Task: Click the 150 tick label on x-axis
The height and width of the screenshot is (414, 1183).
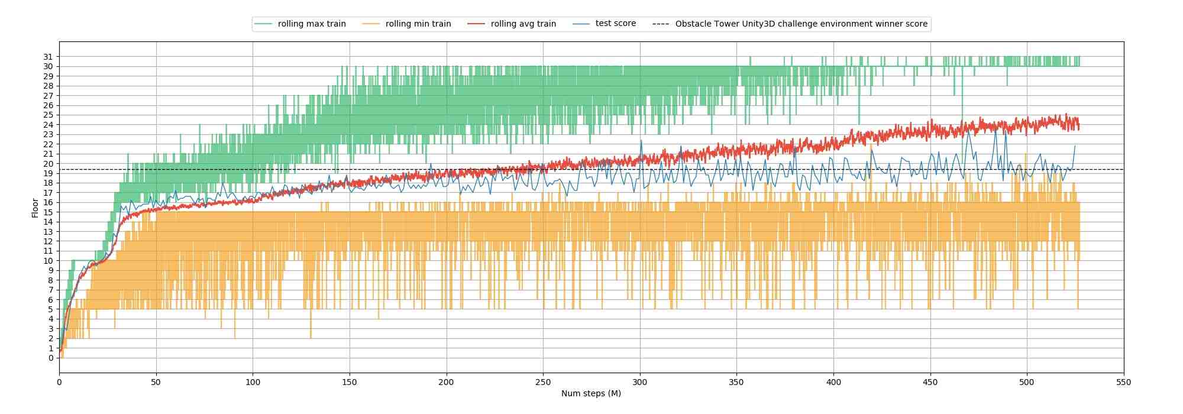Action: tap(350, 382)
